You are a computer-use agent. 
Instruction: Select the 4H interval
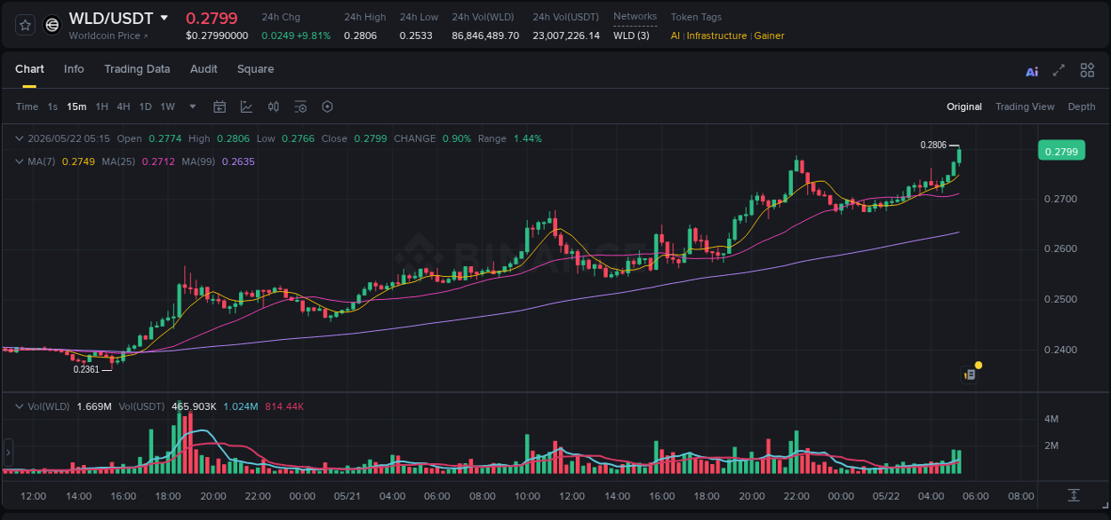point(124,106)
